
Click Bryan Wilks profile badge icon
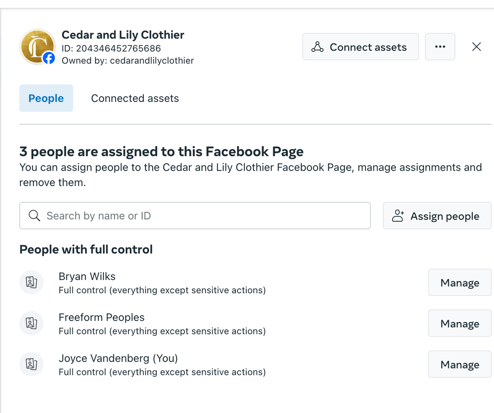[x=32, y=282]
